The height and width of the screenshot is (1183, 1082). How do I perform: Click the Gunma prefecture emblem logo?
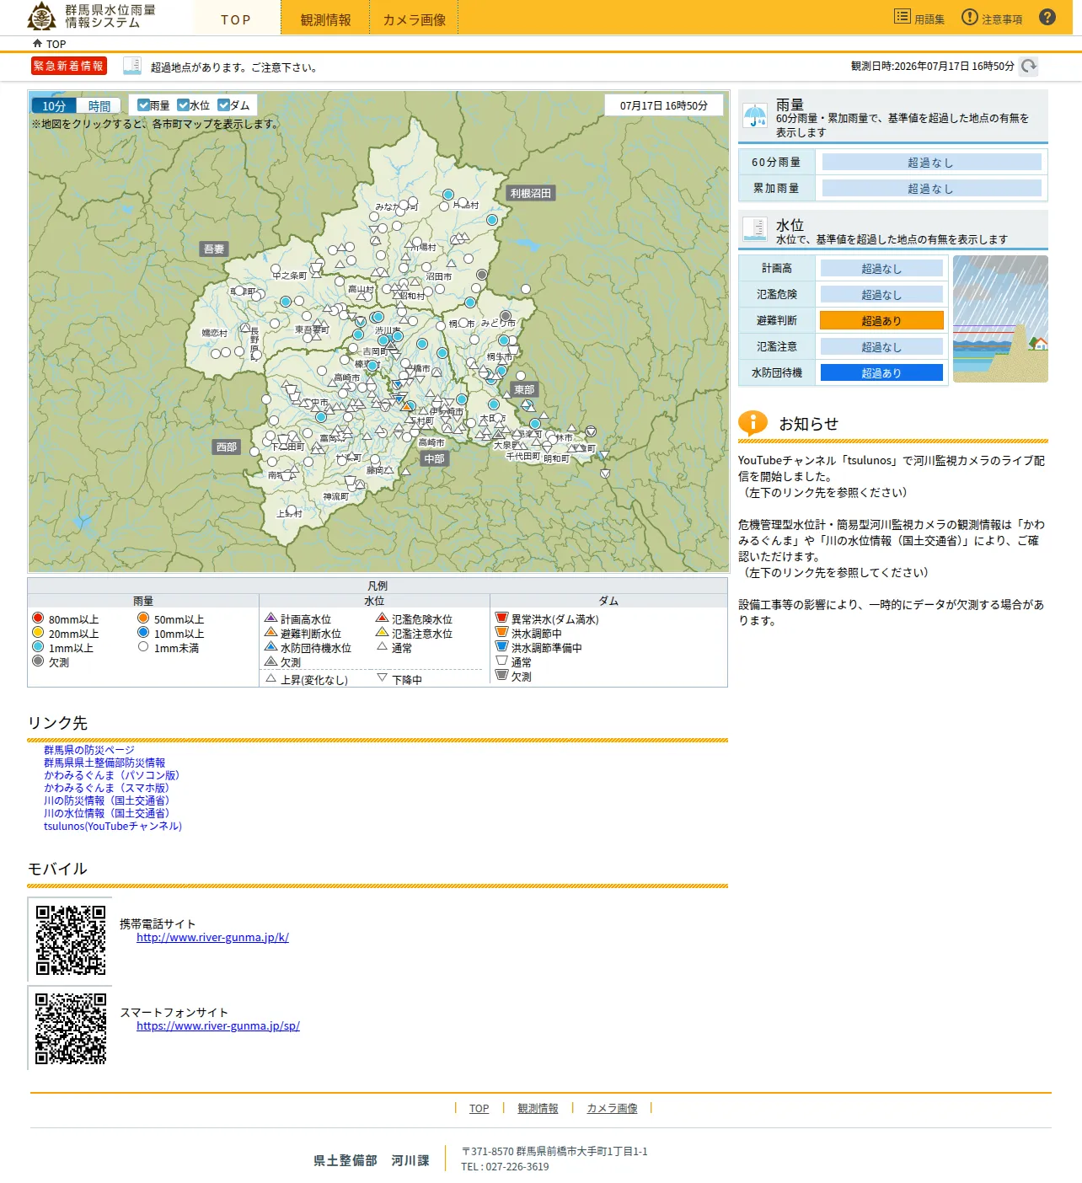[x=42, y=16]
